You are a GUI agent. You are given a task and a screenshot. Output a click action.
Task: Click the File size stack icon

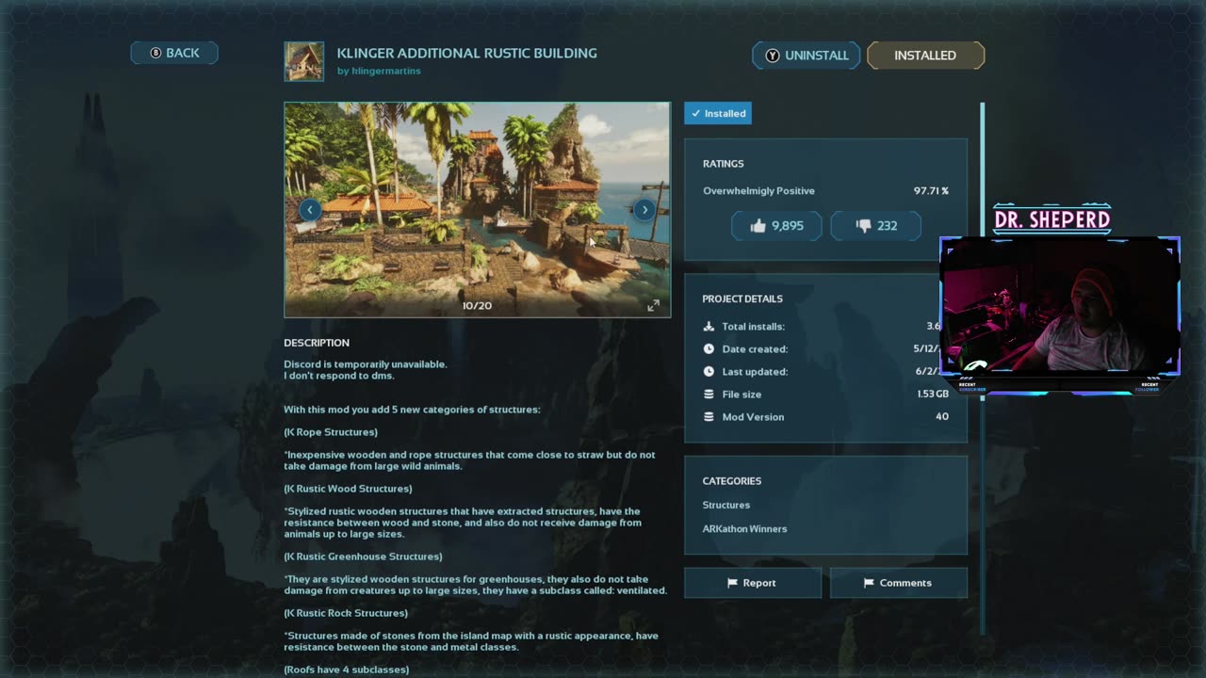[709, 395]
